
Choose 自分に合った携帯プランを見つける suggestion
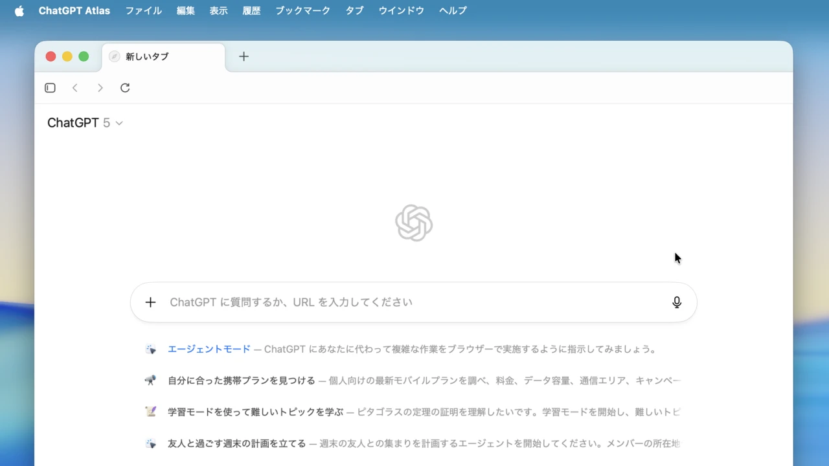pos(241,381)
